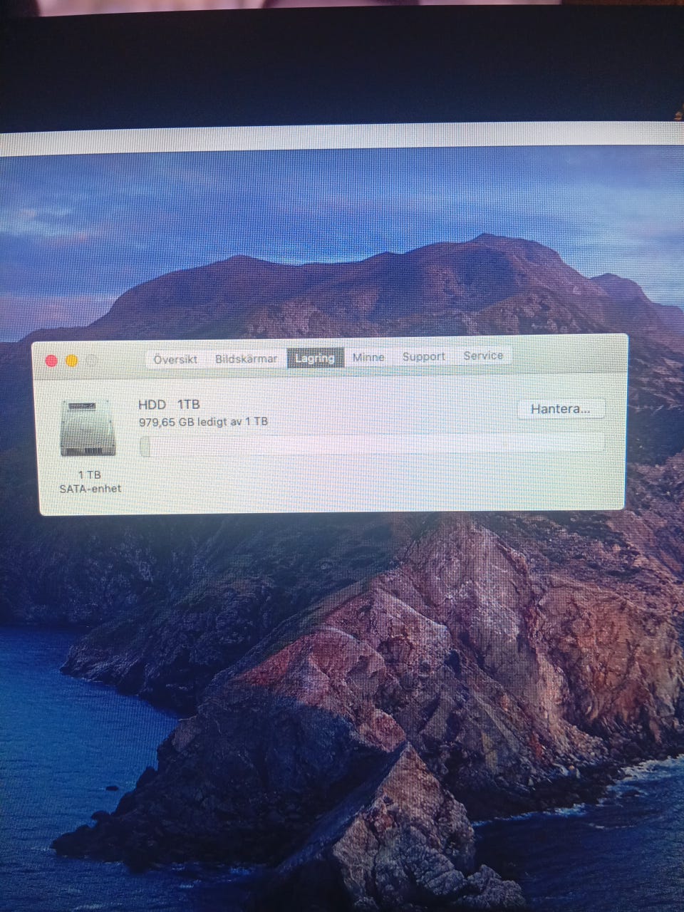Click the HDD drive icon
Screen dimensions: 684x912
pyautogui.click(x=88, y=428)
